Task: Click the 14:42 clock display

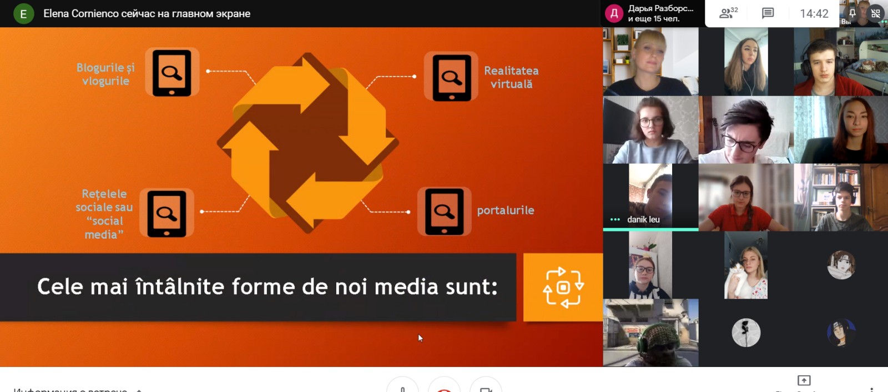Action: pos(814,13)
